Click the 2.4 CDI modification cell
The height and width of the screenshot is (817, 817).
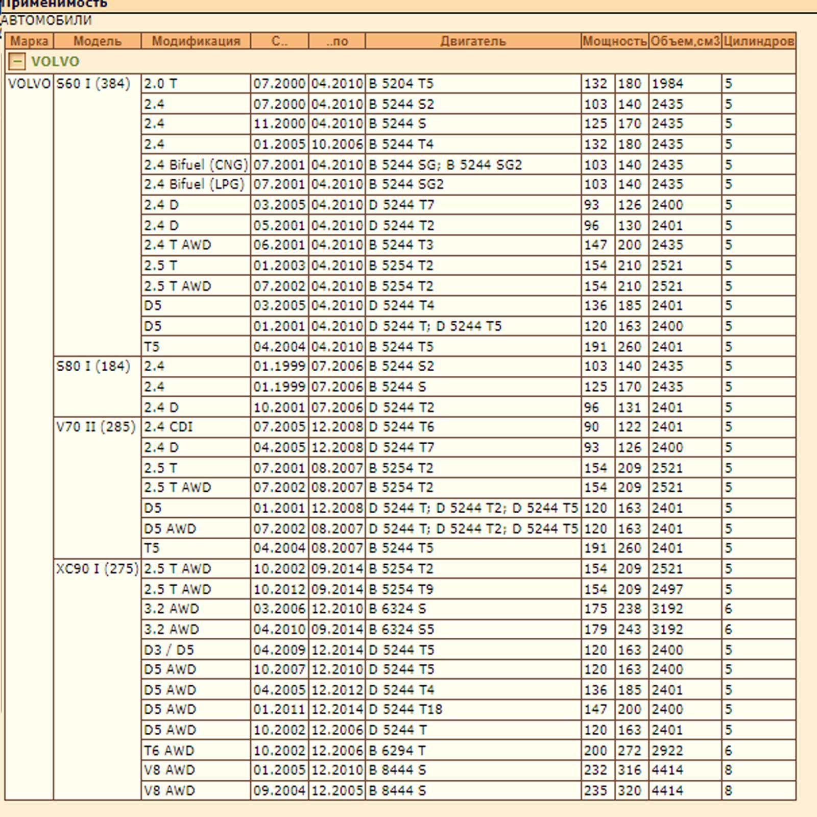(196, 427)
